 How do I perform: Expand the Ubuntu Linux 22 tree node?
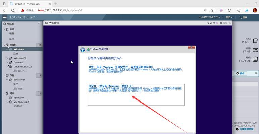tap(7, 67)
